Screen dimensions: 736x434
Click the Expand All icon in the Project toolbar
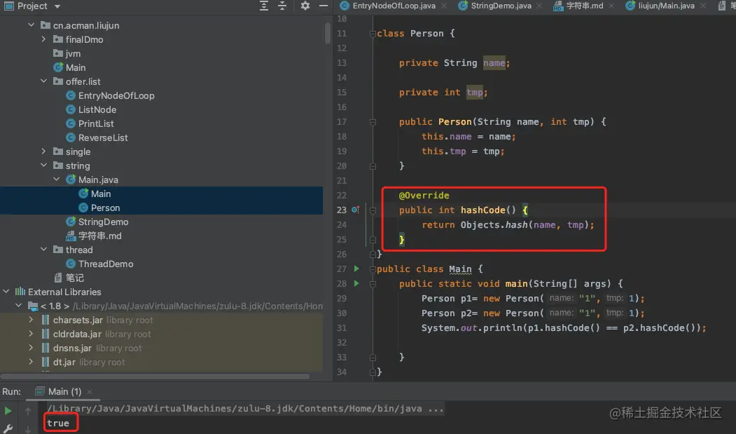(264, 6)
